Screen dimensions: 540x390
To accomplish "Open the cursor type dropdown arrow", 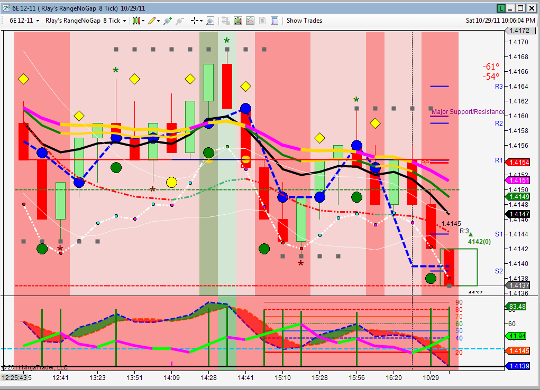I will tap(201, 21).
